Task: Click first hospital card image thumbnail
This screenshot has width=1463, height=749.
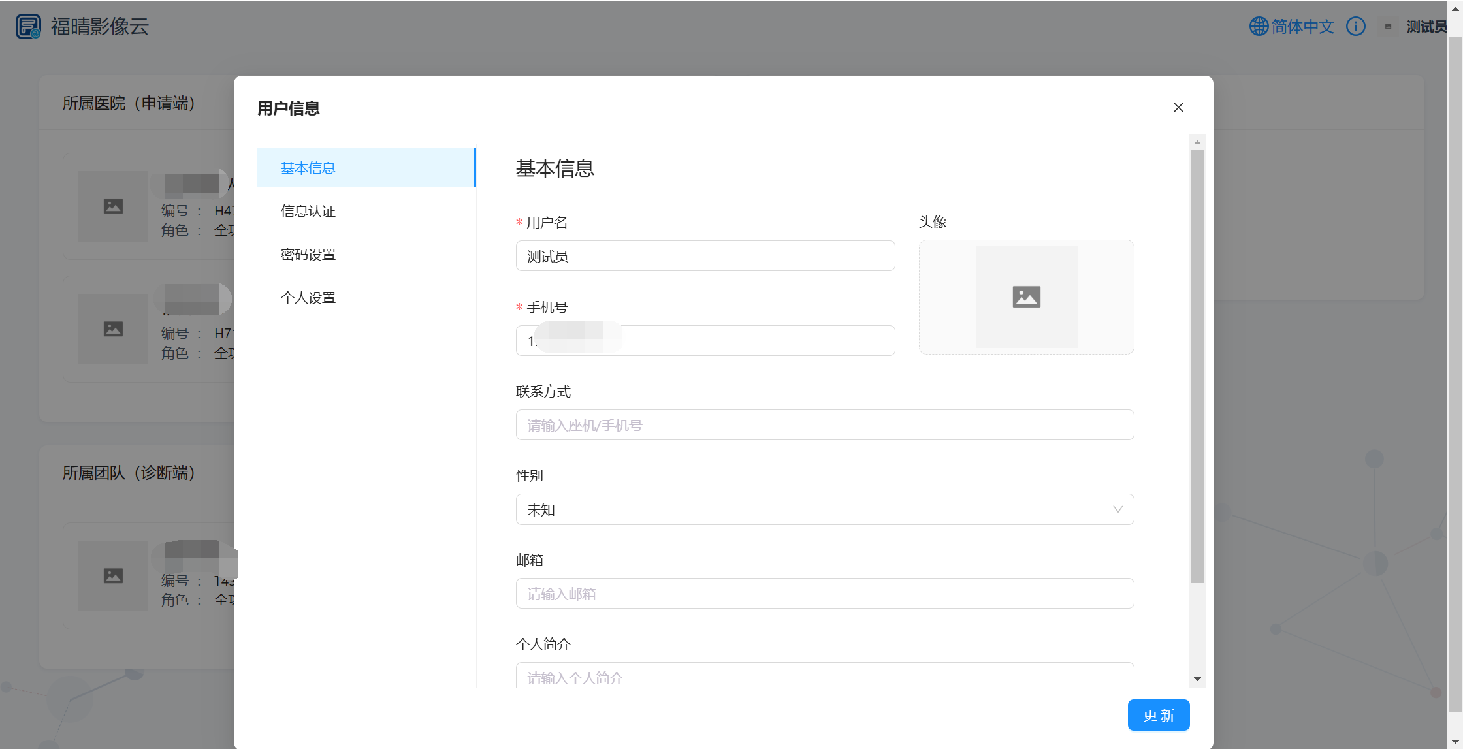Action: [x=113, y=206]
